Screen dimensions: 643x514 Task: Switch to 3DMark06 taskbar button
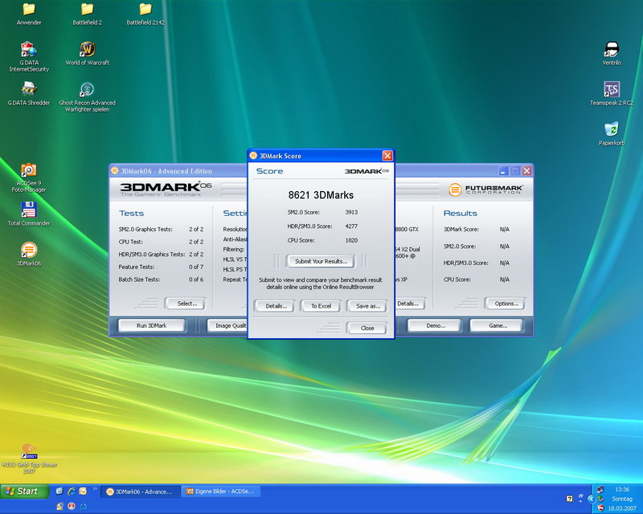(x=140, y=492)
